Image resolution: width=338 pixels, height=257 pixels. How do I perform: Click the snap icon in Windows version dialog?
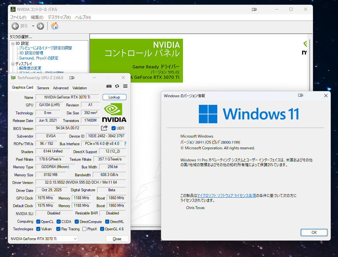click(301, 95)
